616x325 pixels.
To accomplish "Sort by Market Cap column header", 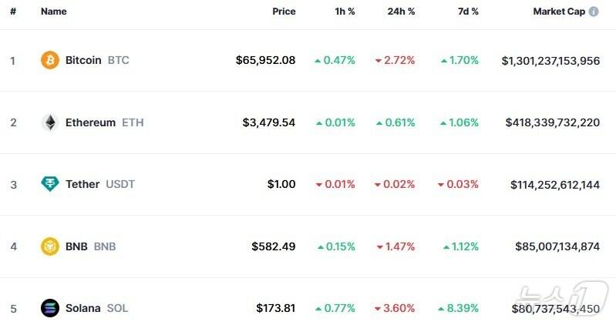I will (x=559, y=12).
